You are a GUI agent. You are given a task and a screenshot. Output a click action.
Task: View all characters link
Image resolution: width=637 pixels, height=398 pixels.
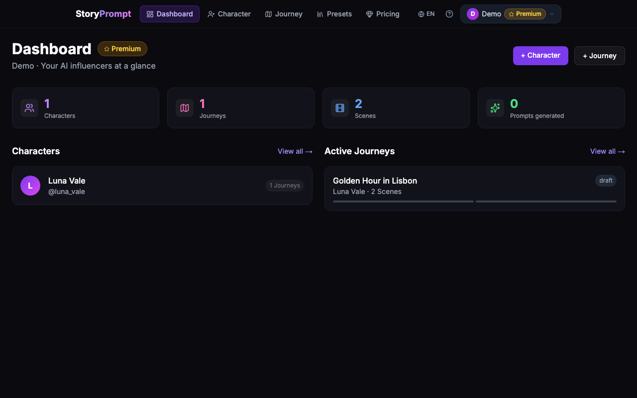(x=295, y=151)
